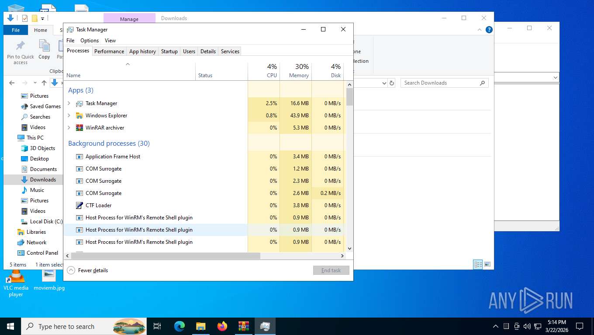The width and height of the screenshot is (594, 335).
Task: Open Pin to Quick access in Explorer
Action: coord(21,52)
